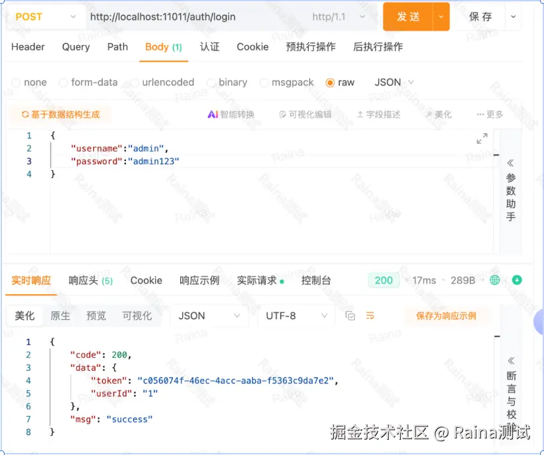This screenshot has width=544, height=455.
Task: Click request body 美化 beautify button
Action: point(439,115)
